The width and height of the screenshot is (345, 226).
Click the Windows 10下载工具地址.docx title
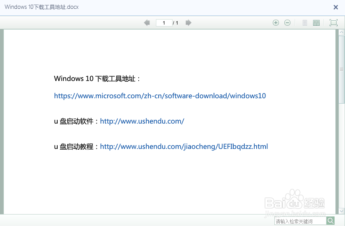(x=41, y=7)
